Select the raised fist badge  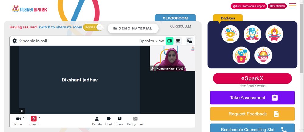[252, 34]
